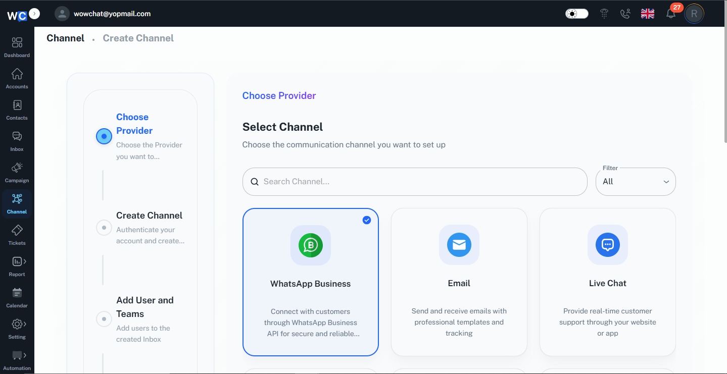Viewport: 727px width, 374px height.
Task: Uncheck the WhatsApp Business selected checkmark
Action: tap(367, 220)
